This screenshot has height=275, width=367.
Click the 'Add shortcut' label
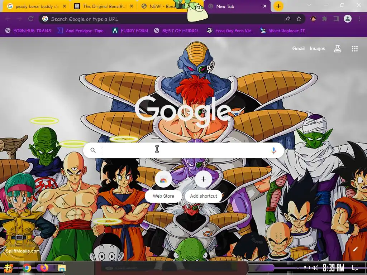(204, 196)
